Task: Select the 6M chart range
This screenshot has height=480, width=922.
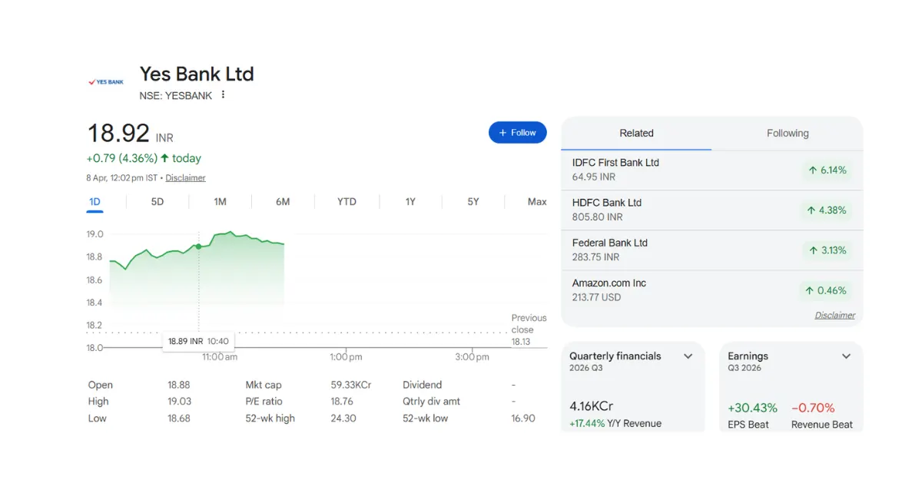Action: 283,202
